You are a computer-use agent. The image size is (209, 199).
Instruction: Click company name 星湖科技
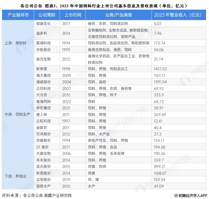(x=44, y=43)
